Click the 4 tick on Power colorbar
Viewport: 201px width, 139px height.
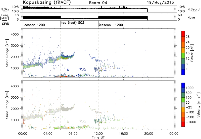point(186,69)
